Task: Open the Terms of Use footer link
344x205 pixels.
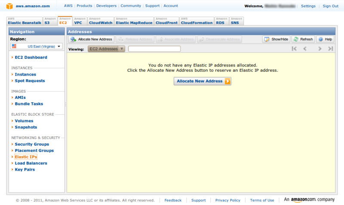Action: click(262, 200)
